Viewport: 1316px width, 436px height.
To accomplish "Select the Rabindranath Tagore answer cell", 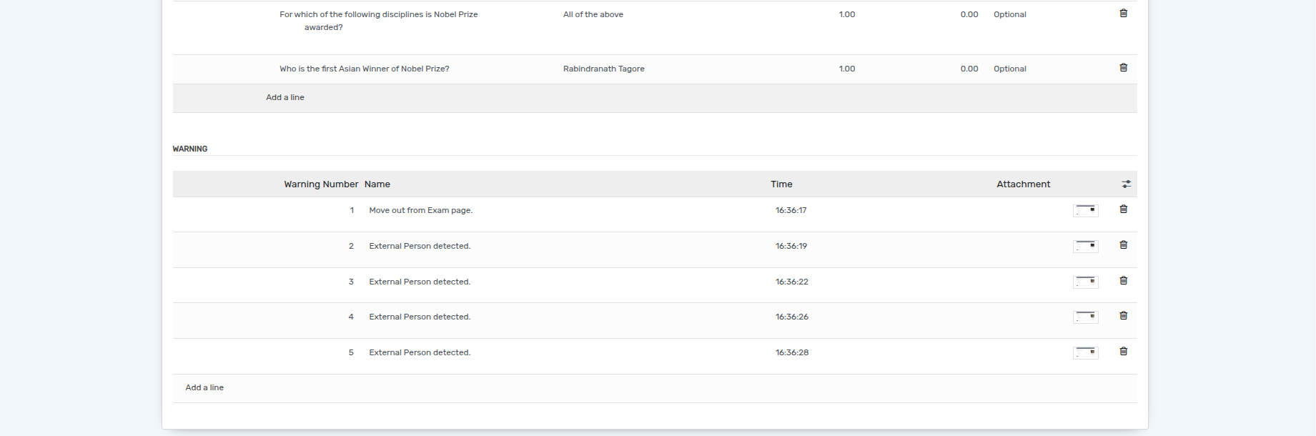I will point(604,69).
